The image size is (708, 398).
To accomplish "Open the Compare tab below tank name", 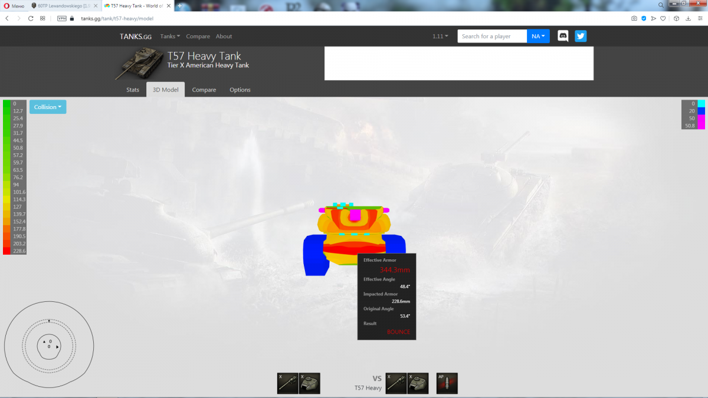I will (x=204, y=90).
